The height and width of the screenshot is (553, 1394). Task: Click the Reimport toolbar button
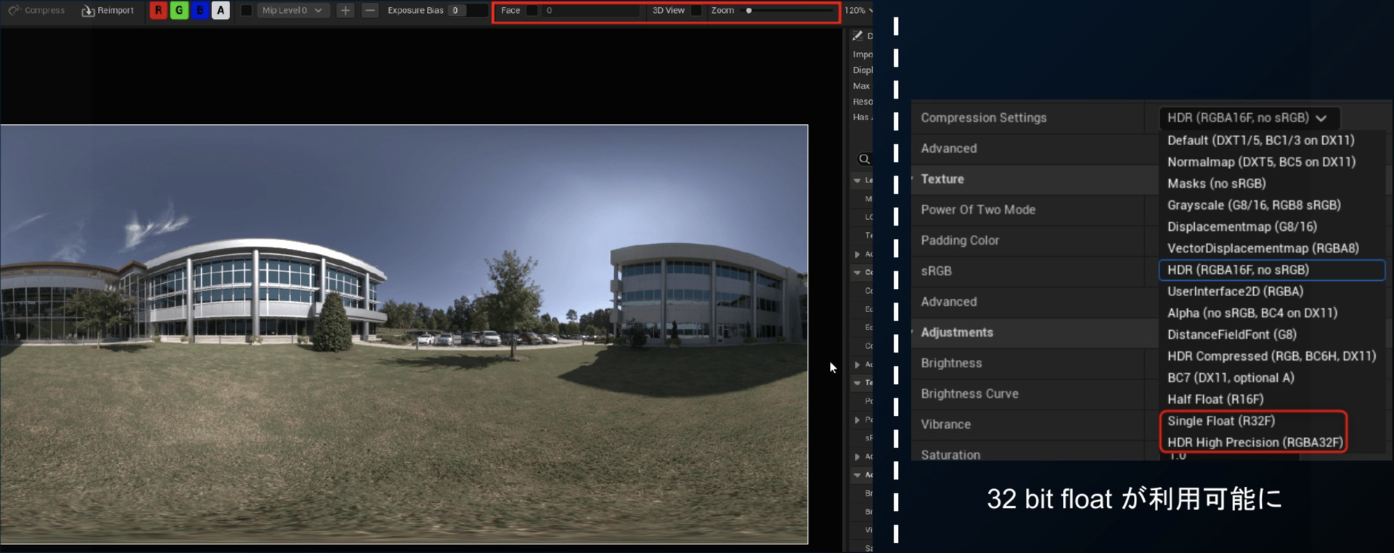tap(107, 10)
